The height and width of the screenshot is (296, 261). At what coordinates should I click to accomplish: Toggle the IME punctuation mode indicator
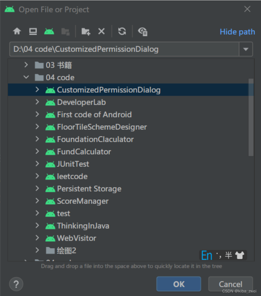(x=219, y=255)
